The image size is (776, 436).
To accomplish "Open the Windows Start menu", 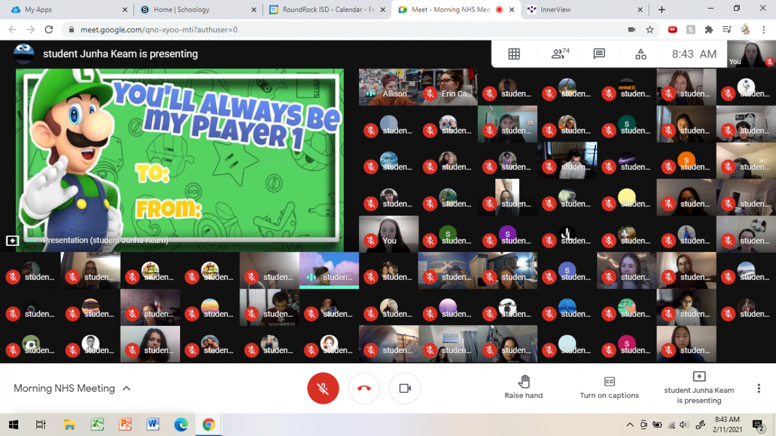I will 13,424.
